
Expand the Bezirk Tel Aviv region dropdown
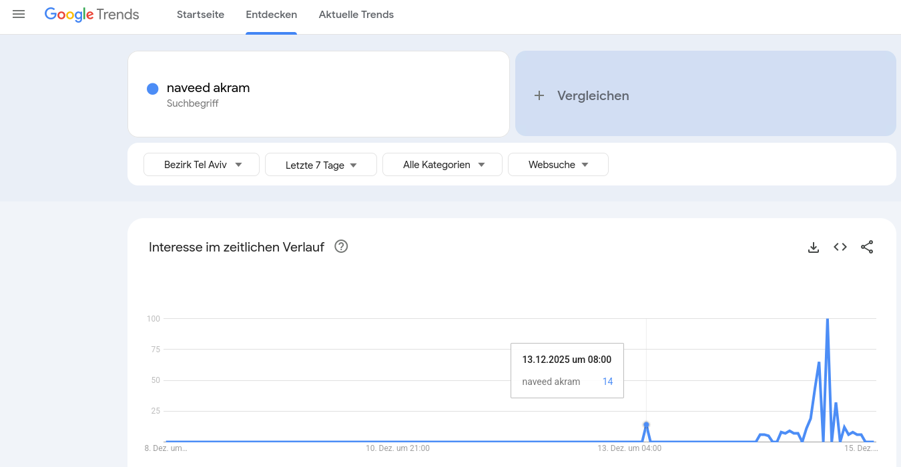point(202,165)
